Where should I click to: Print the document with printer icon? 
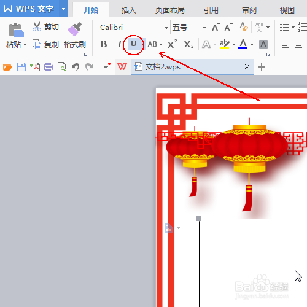coord(49,67)
